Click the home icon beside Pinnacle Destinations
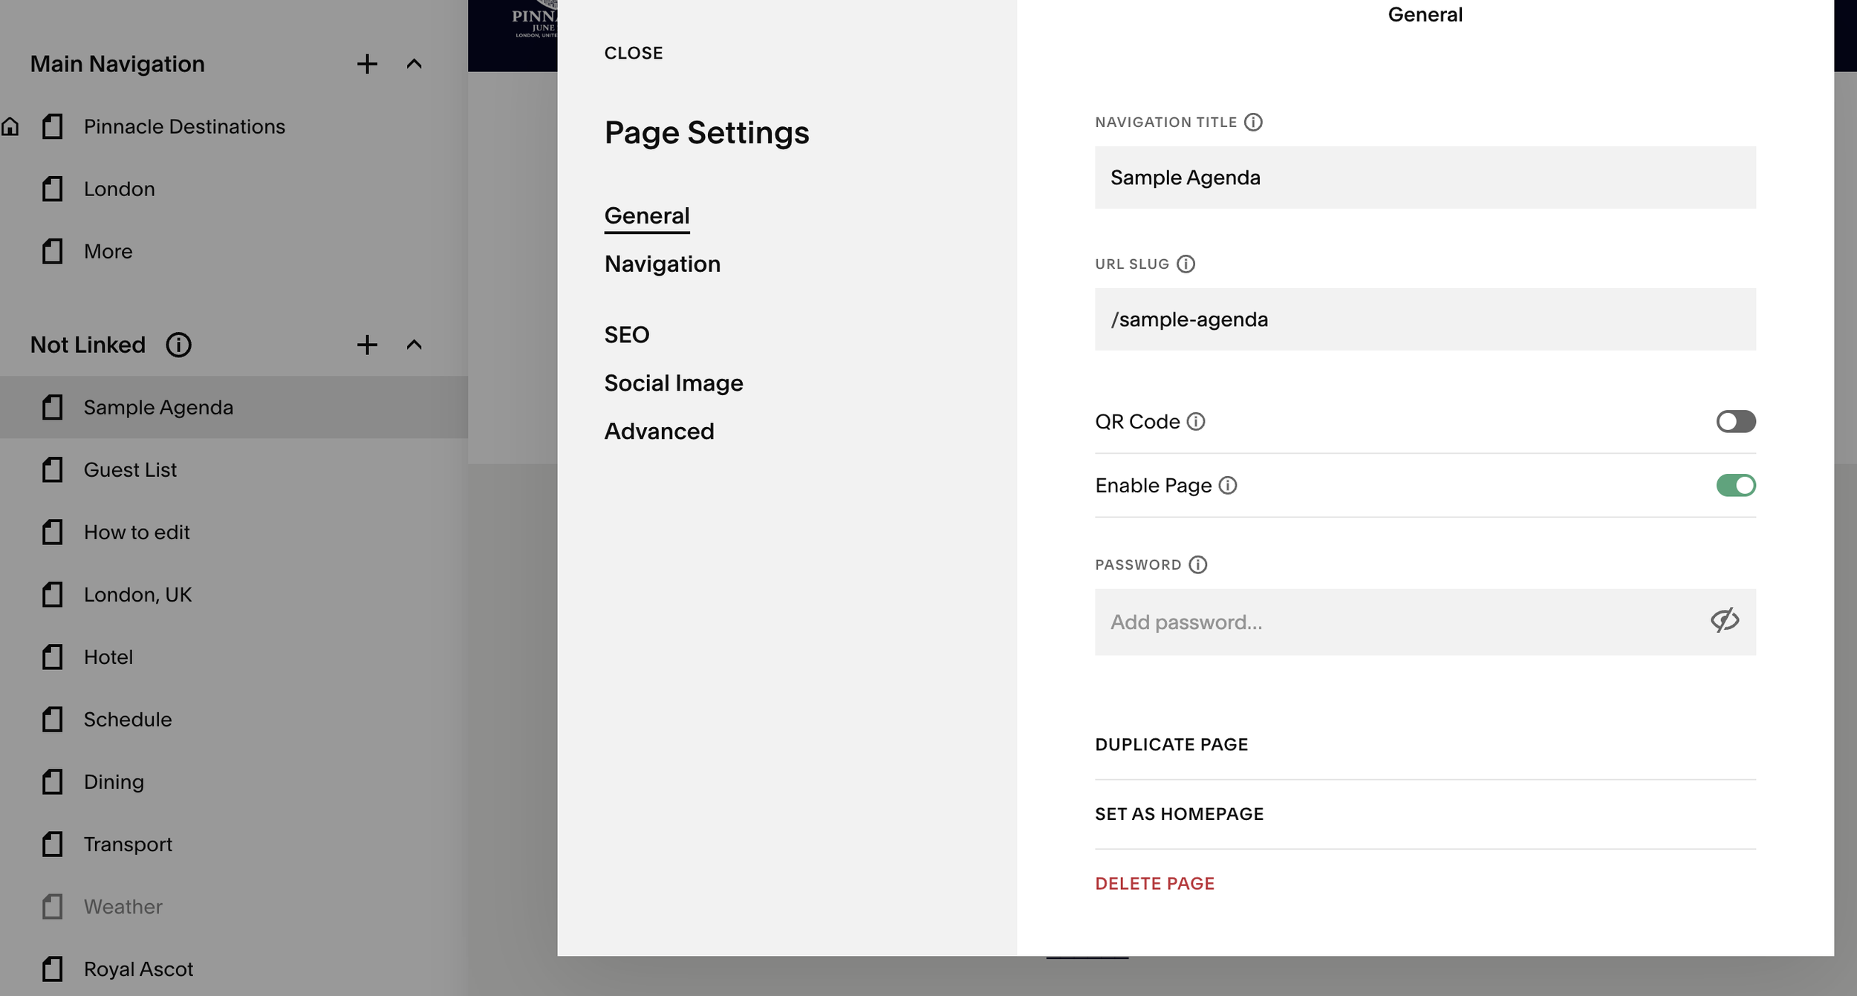1857x996 pixels. [10, 126]
